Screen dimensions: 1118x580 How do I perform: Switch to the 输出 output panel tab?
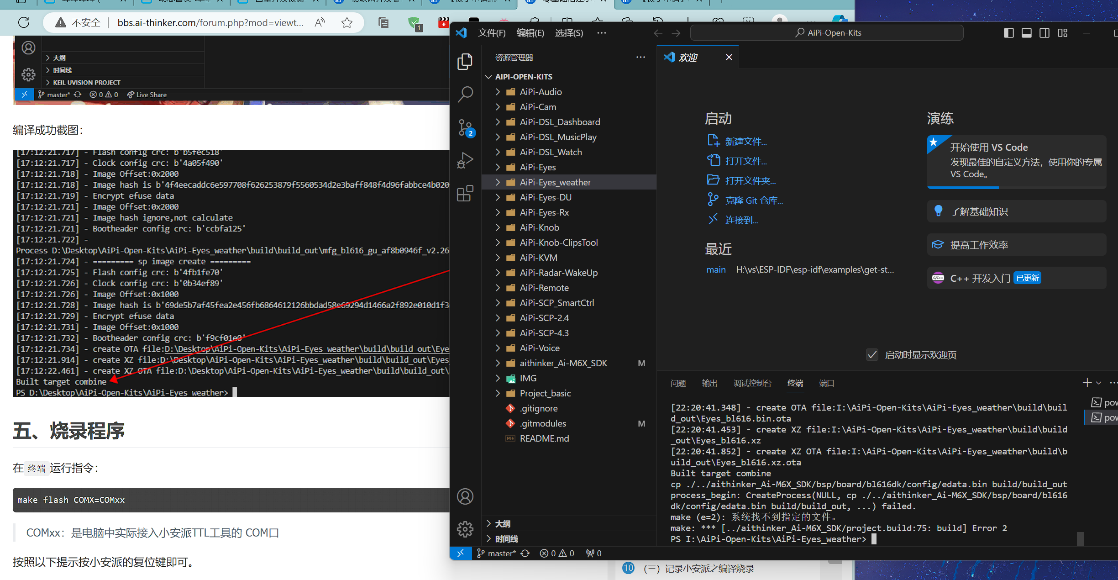tap(709, 383)
